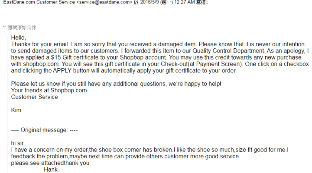Click the 'Hello,' greeting line

[19, 38]
